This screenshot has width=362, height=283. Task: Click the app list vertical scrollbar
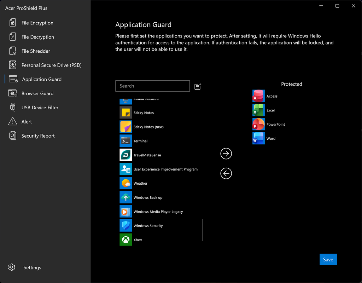point(203,230)
